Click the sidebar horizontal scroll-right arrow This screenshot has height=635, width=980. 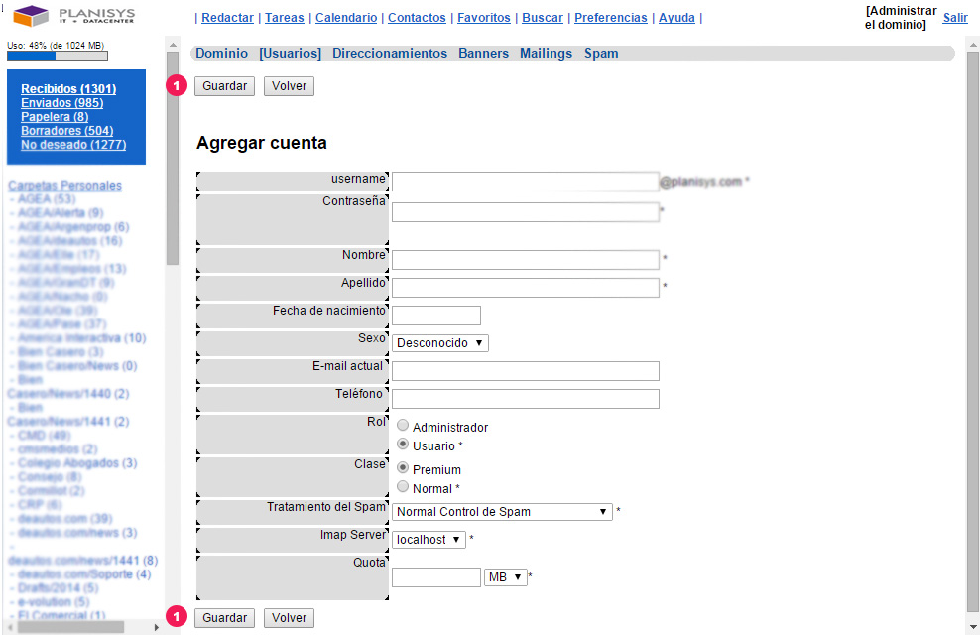tap(157, 627)
